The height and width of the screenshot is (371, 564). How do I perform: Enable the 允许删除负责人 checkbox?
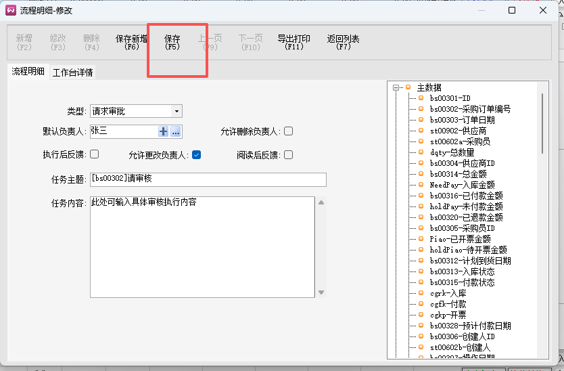(x=289, y=131)
